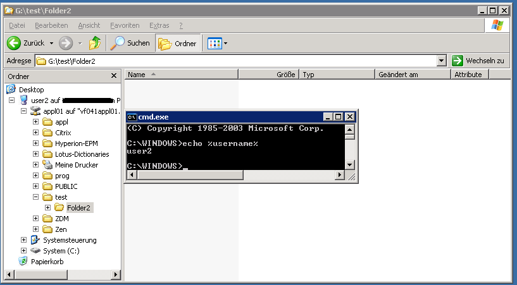Select the ZDM folder icon

click(47, 219)
